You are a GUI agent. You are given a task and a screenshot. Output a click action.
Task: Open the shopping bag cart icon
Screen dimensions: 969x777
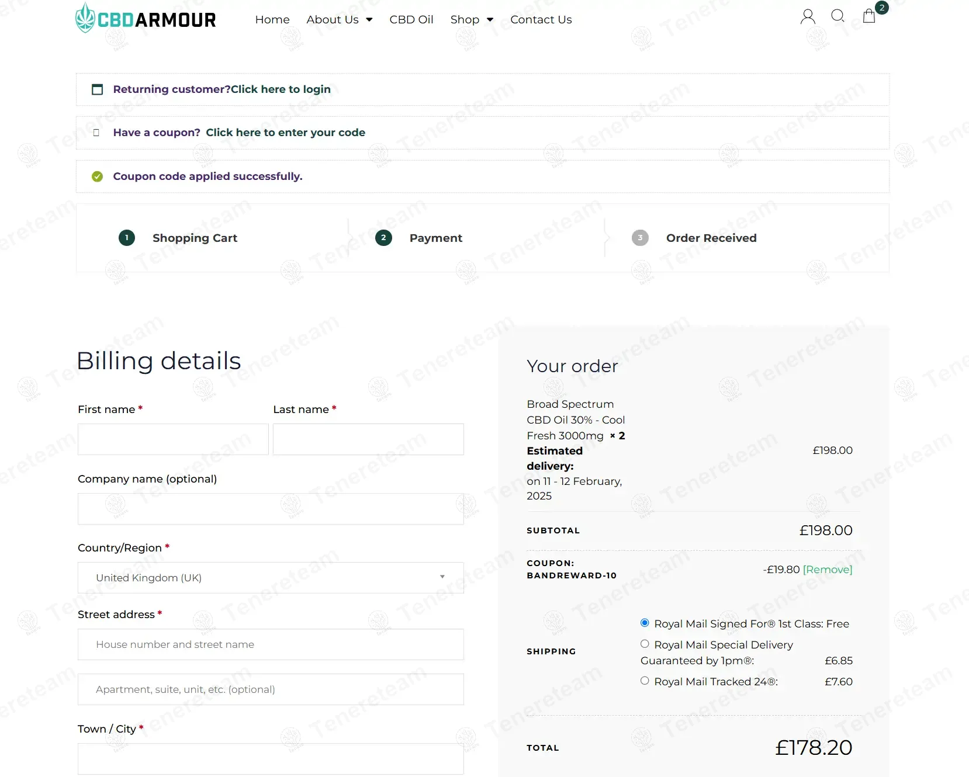[x=869, y=16]
